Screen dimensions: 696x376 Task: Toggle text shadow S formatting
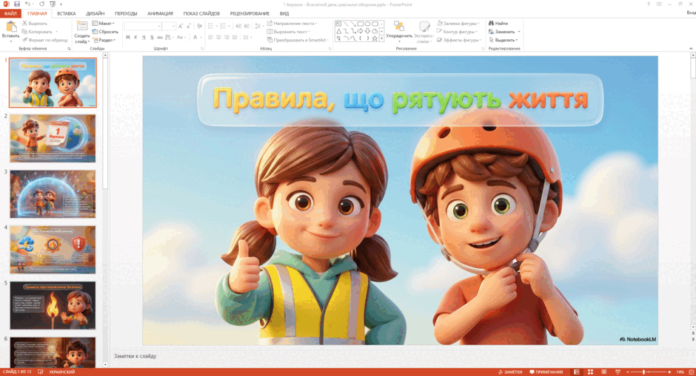152,37
